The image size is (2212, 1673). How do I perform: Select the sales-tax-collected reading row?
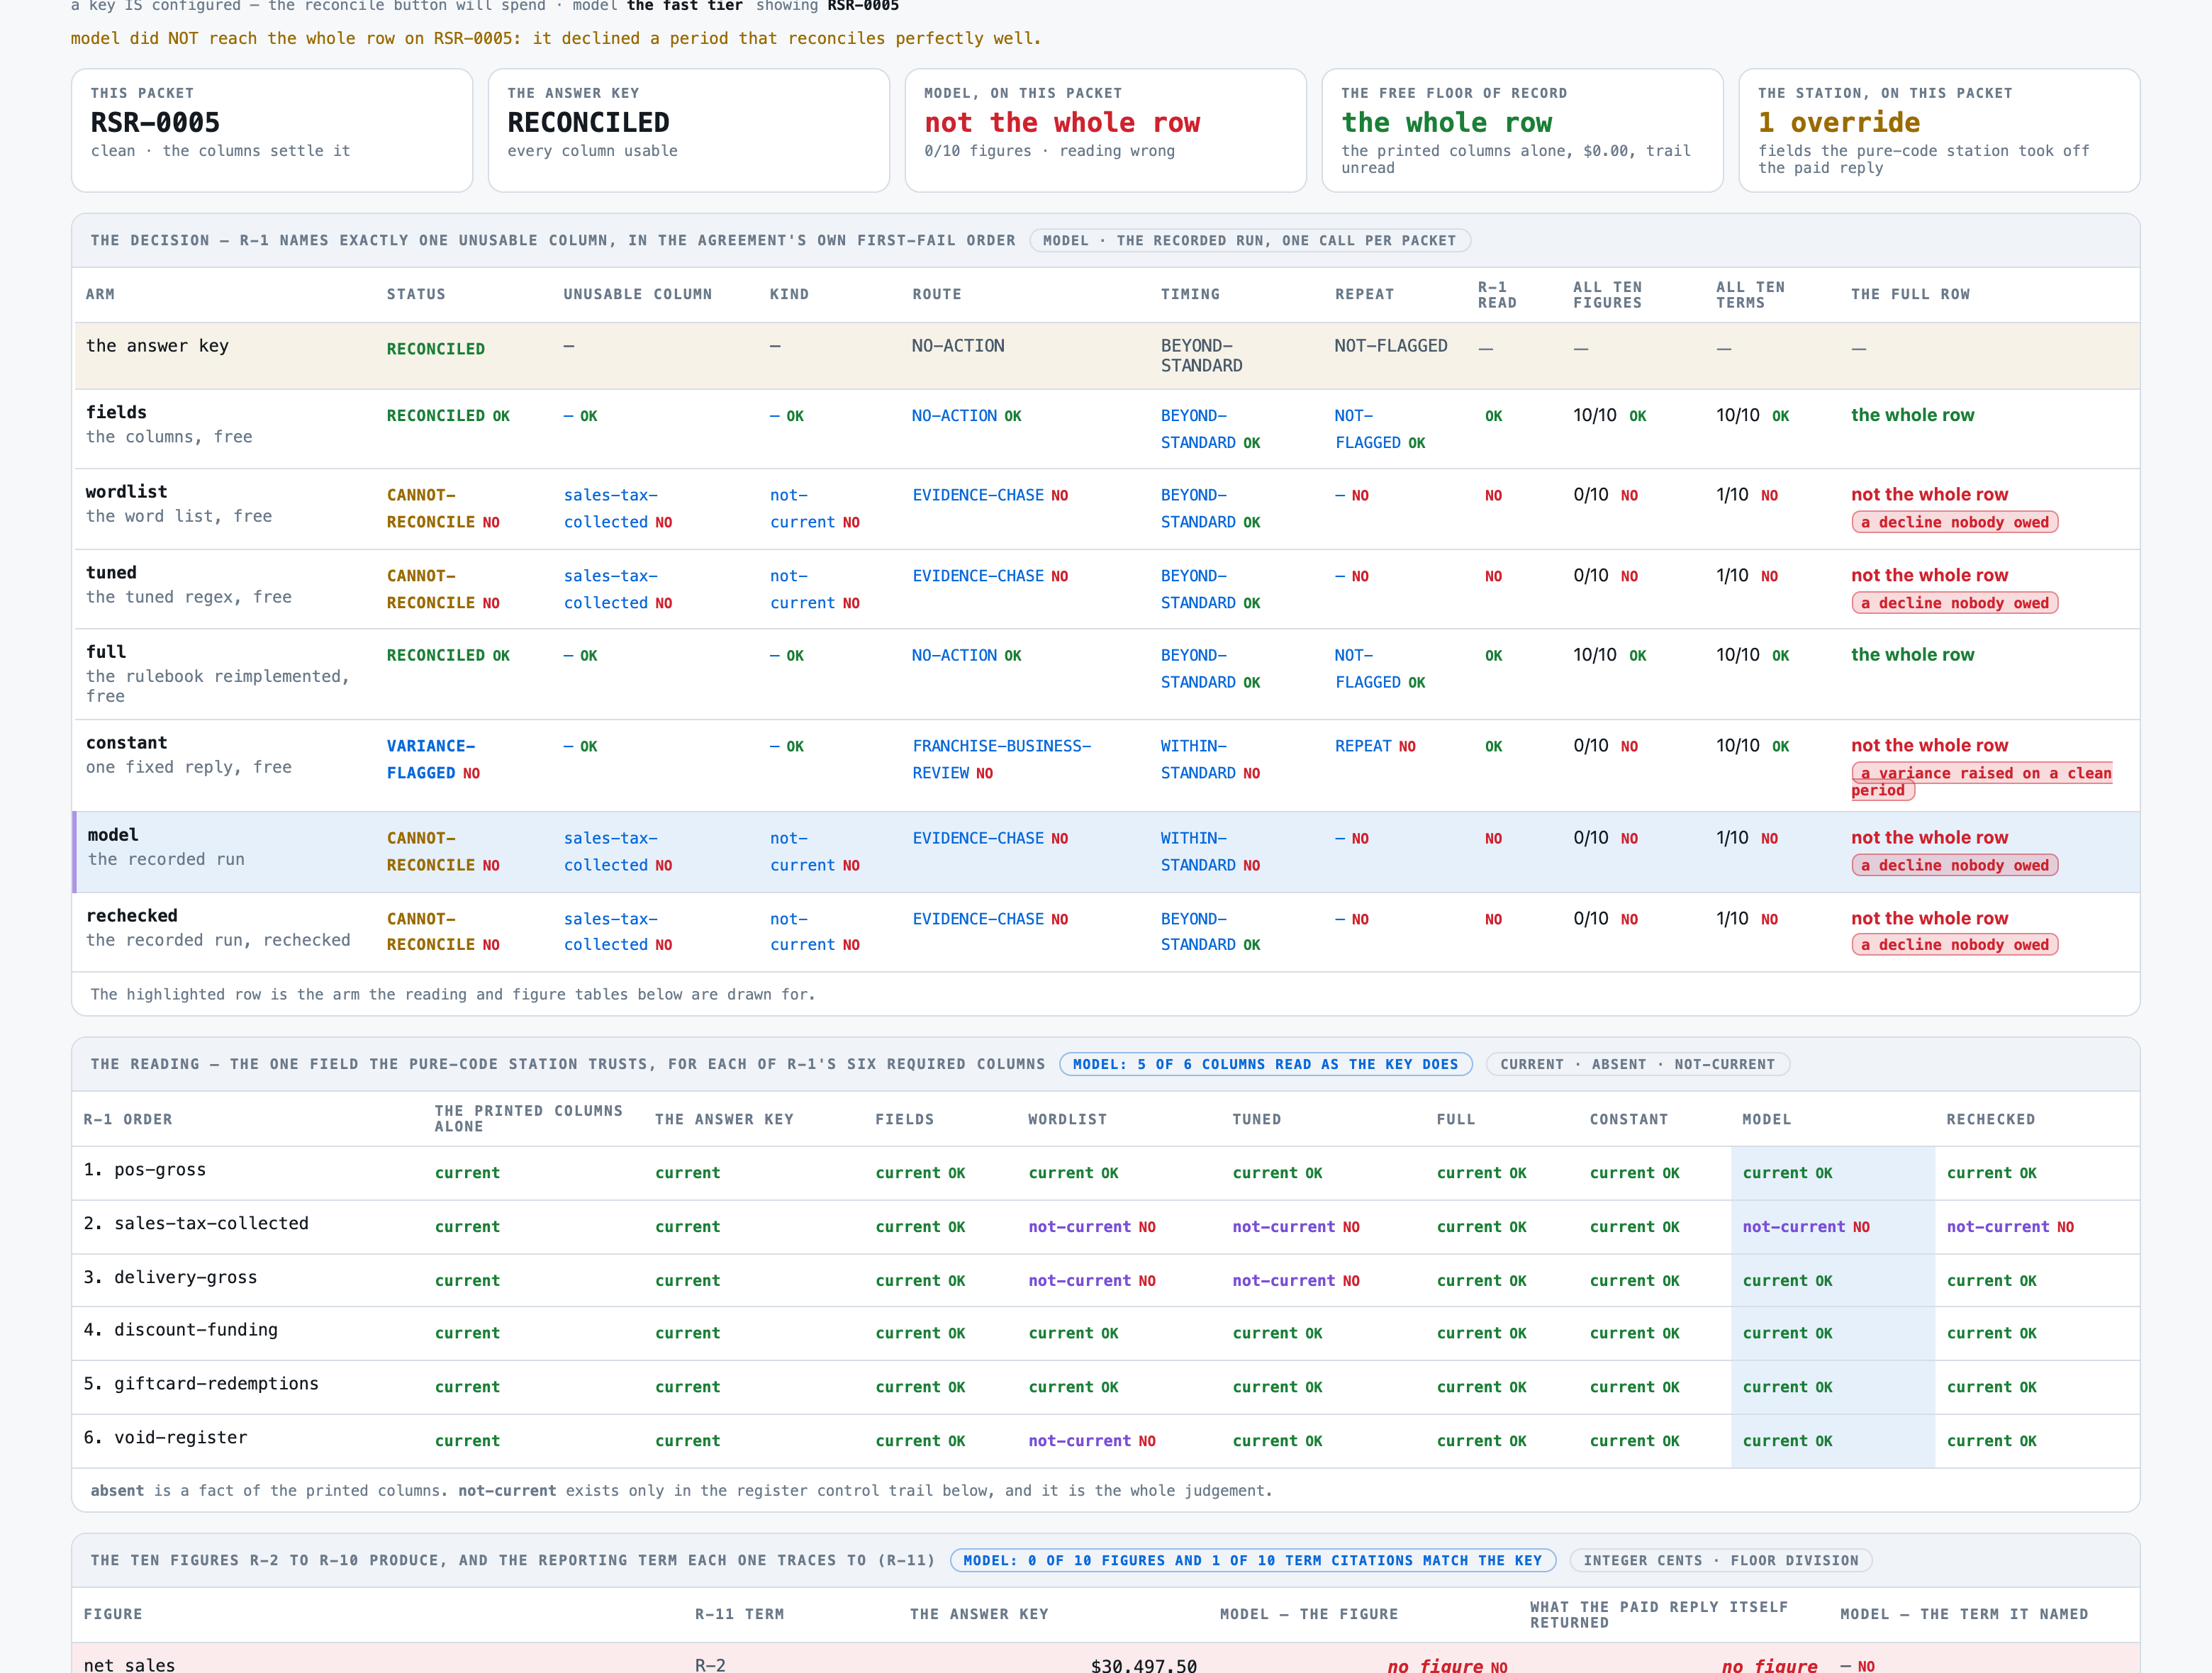pyautogui.click(x=1106, y=1227)
